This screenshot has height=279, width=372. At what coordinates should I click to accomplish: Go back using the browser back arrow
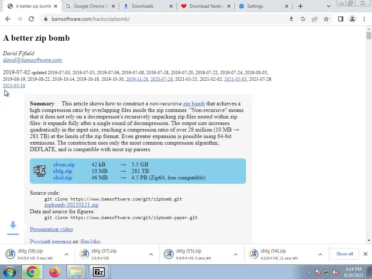pos(8,19)
